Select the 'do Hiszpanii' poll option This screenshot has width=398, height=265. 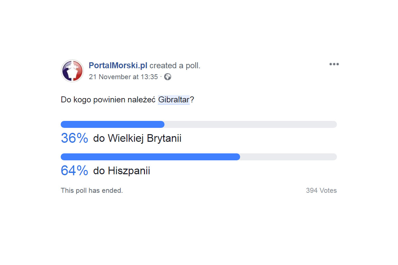pyautogui.click(x=121, y=171)
